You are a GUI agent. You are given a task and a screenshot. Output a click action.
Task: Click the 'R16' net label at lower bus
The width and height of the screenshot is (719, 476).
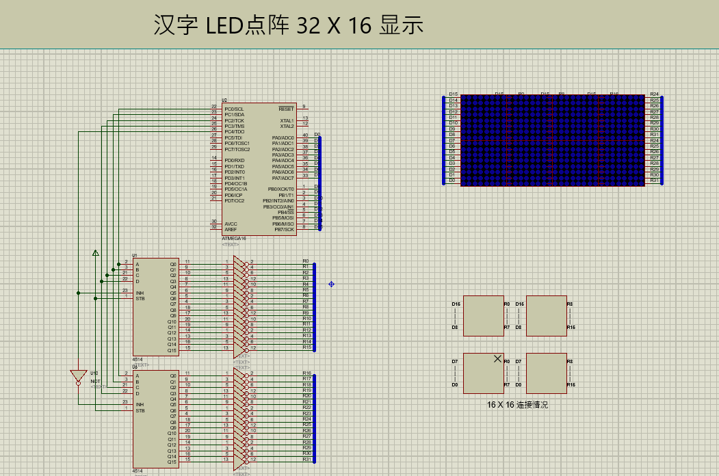(306, 373)
